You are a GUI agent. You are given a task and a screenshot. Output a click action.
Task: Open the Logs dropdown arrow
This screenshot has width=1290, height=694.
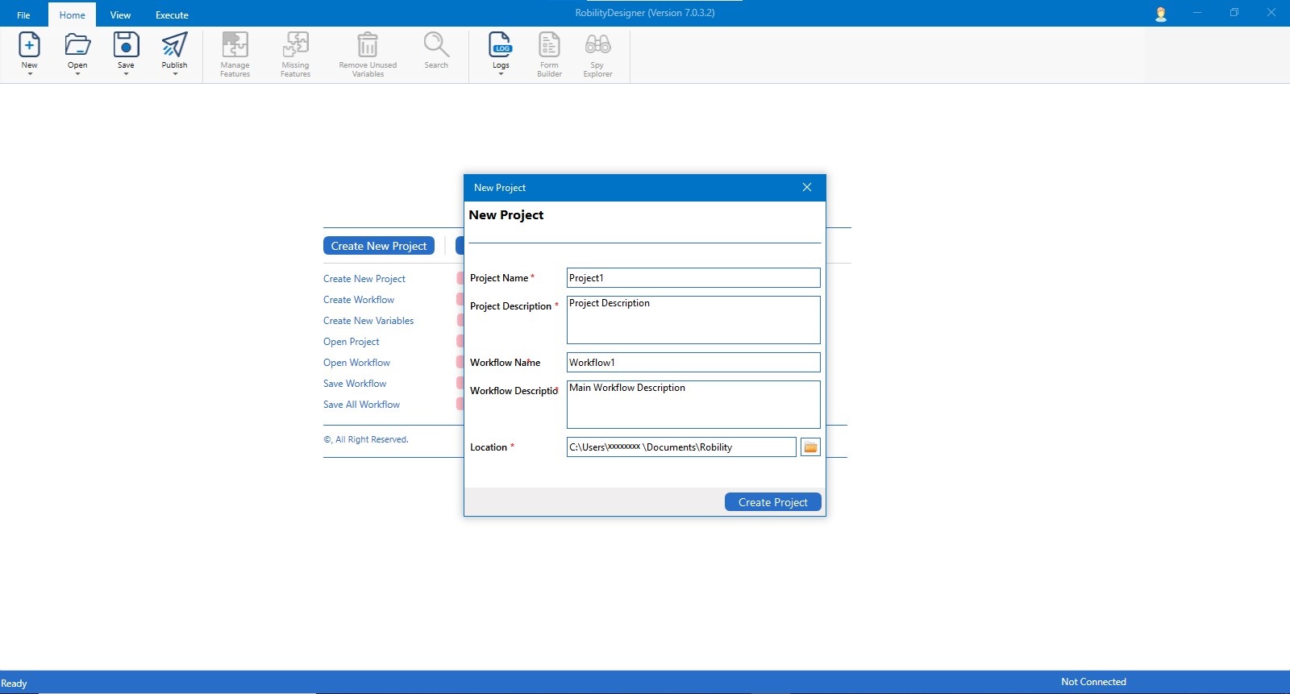pos(501,74)
